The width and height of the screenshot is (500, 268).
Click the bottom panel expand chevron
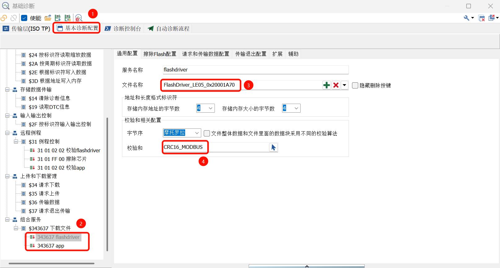(x=307, y=266)
